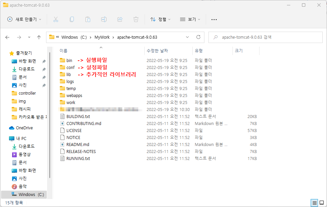Open address bar history dropdown
The image size is (327, 207).
click(x=187, y=37)
